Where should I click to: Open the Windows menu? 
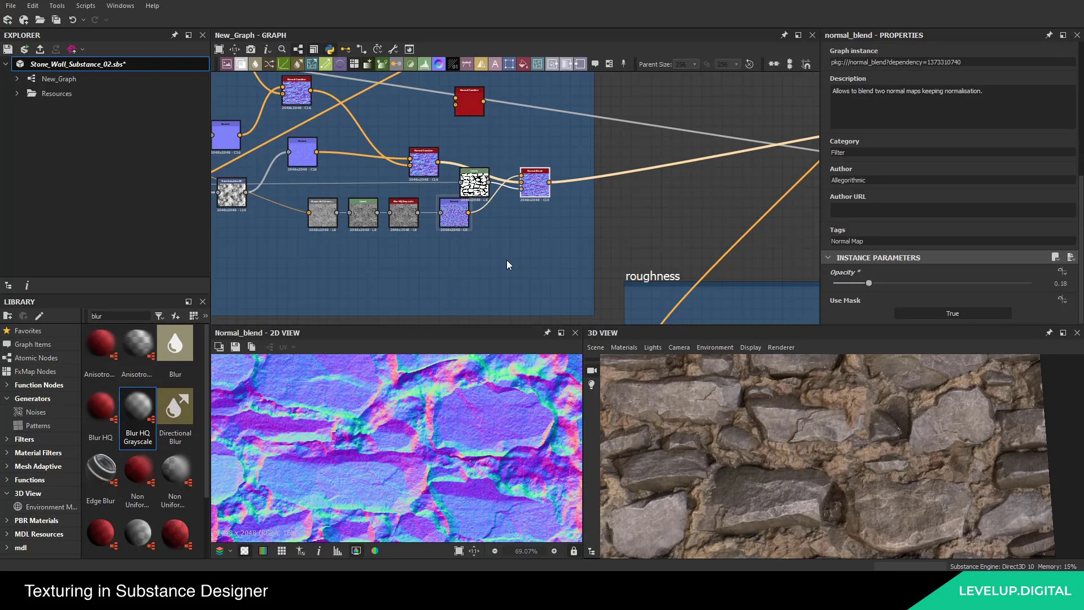pyautogui.click(x=121, y=5)
